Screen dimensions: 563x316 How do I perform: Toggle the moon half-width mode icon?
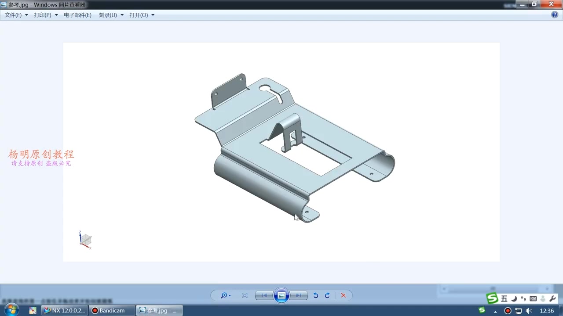(x=514, y=299)
